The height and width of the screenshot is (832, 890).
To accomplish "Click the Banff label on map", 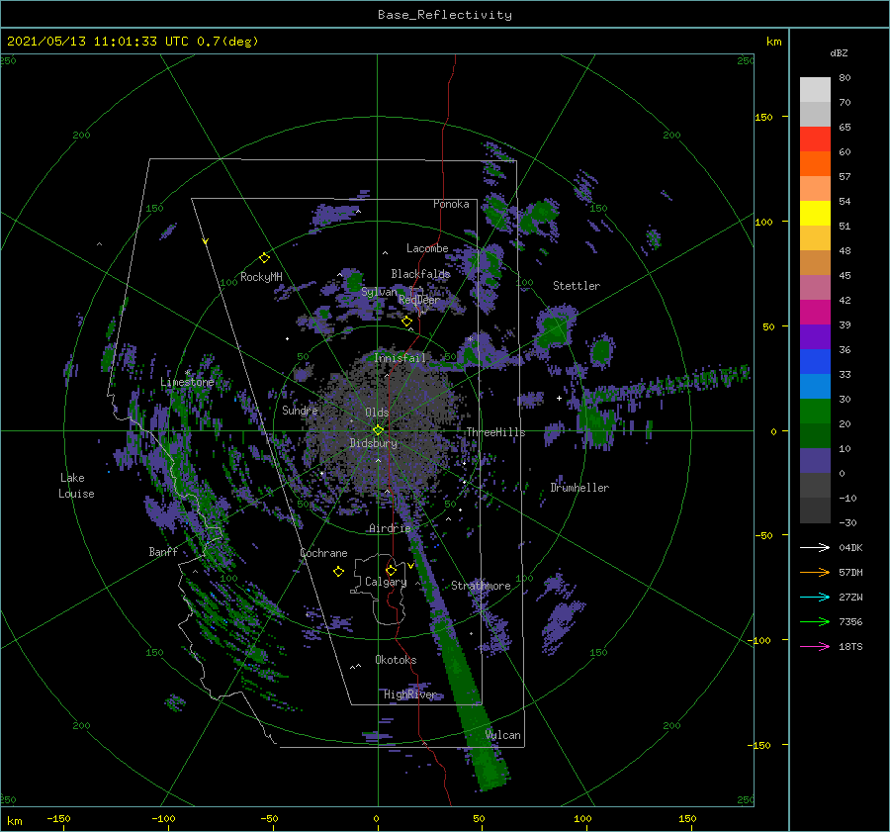I will click(x=163, y=551).
